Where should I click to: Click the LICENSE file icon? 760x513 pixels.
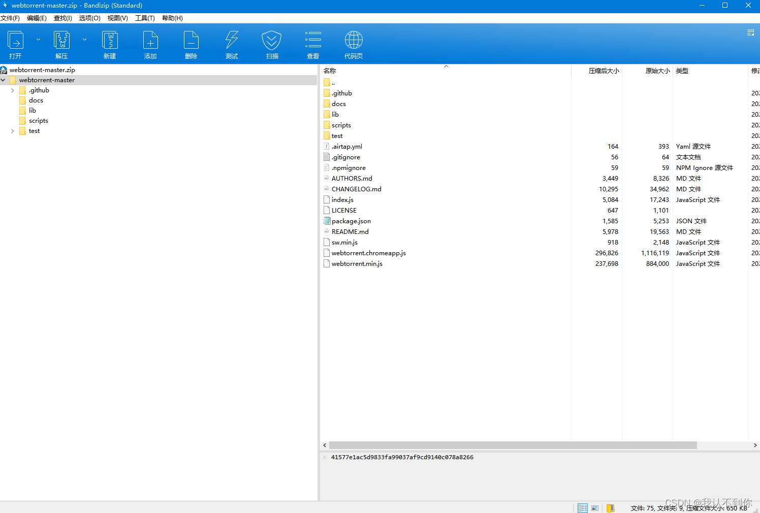327,211
